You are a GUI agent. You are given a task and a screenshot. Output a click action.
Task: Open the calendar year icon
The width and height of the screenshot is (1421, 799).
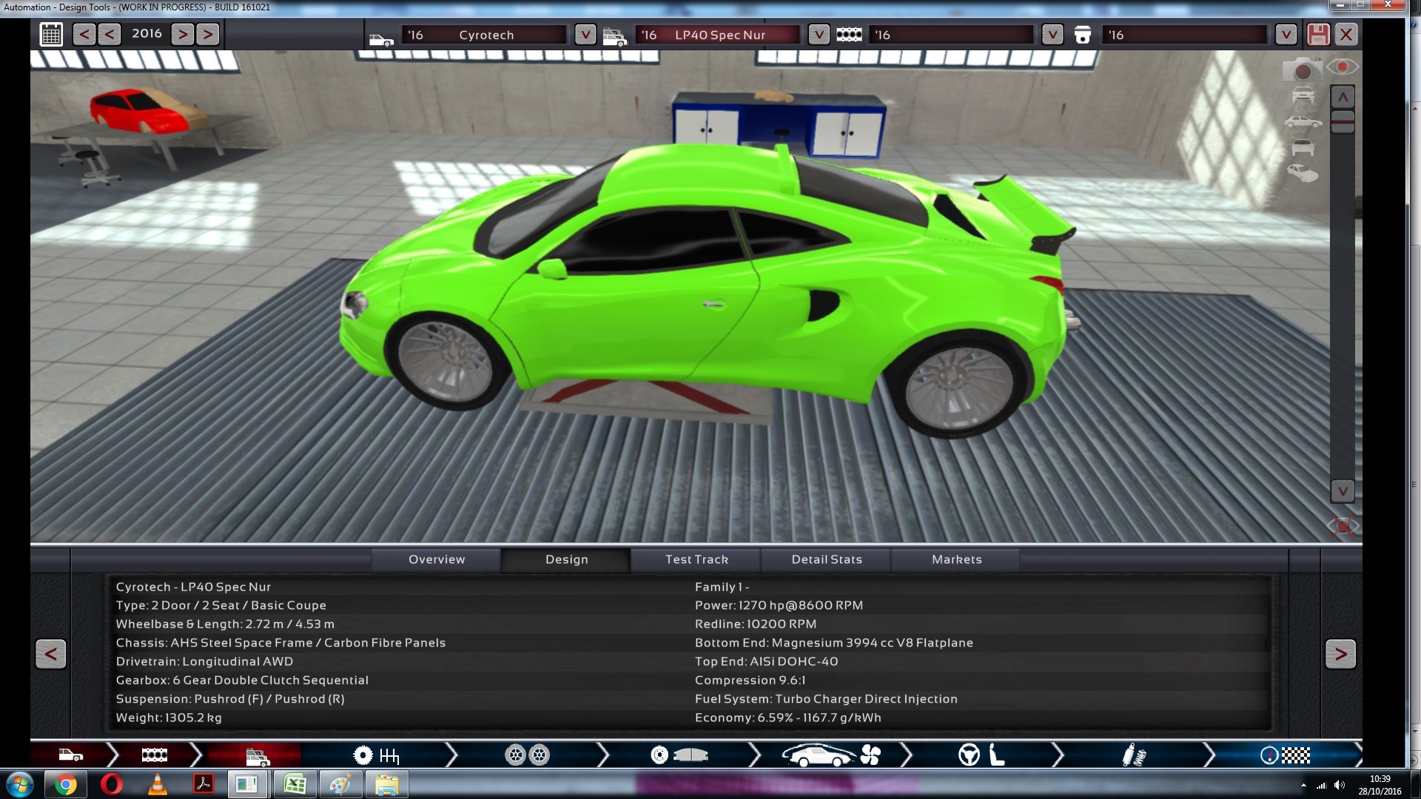[51, 34]
